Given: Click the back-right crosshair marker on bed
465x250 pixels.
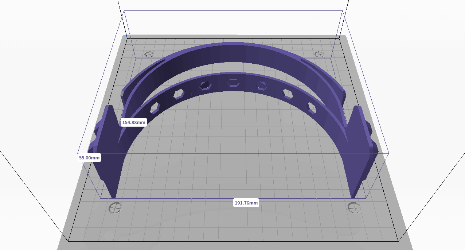Looking at the screenshot, I should pyautogui.click(x=319, y=54).
